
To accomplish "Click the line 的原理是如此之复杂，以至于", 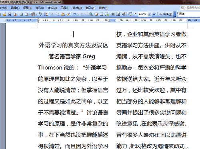I will [73, 79].
